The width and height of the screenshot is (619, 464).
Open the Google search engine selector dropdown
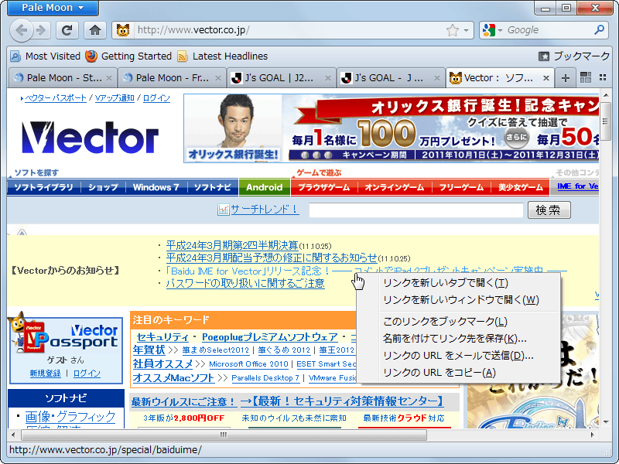click(x=492, y=30)
